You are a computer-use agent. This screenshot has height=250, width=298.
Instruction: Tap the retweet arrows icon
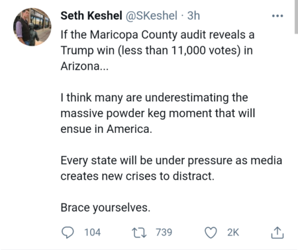[139, 233]
